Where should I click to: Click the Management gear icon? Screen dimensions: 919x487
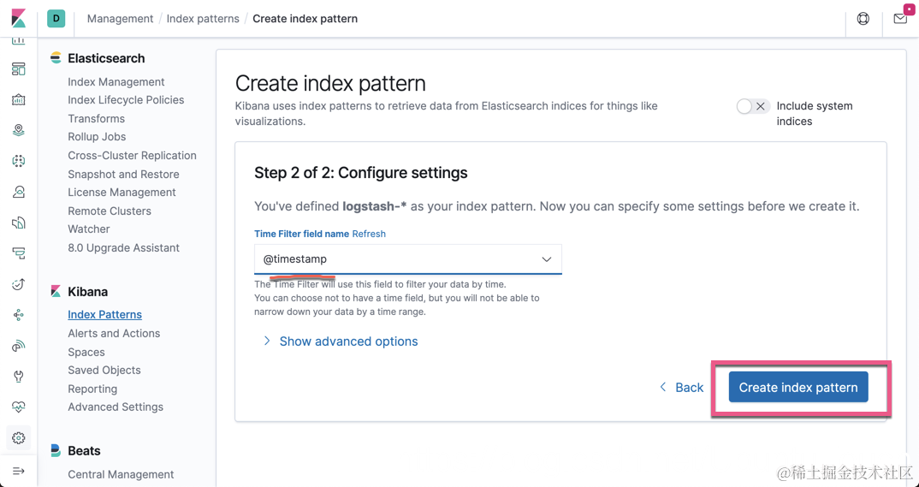18,438
